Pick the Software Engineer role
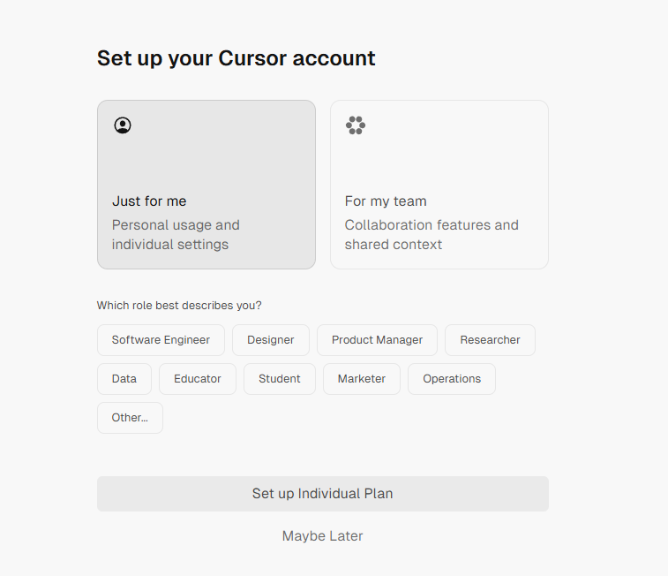This screenshot has width=668, height=576. pos(161,340)
